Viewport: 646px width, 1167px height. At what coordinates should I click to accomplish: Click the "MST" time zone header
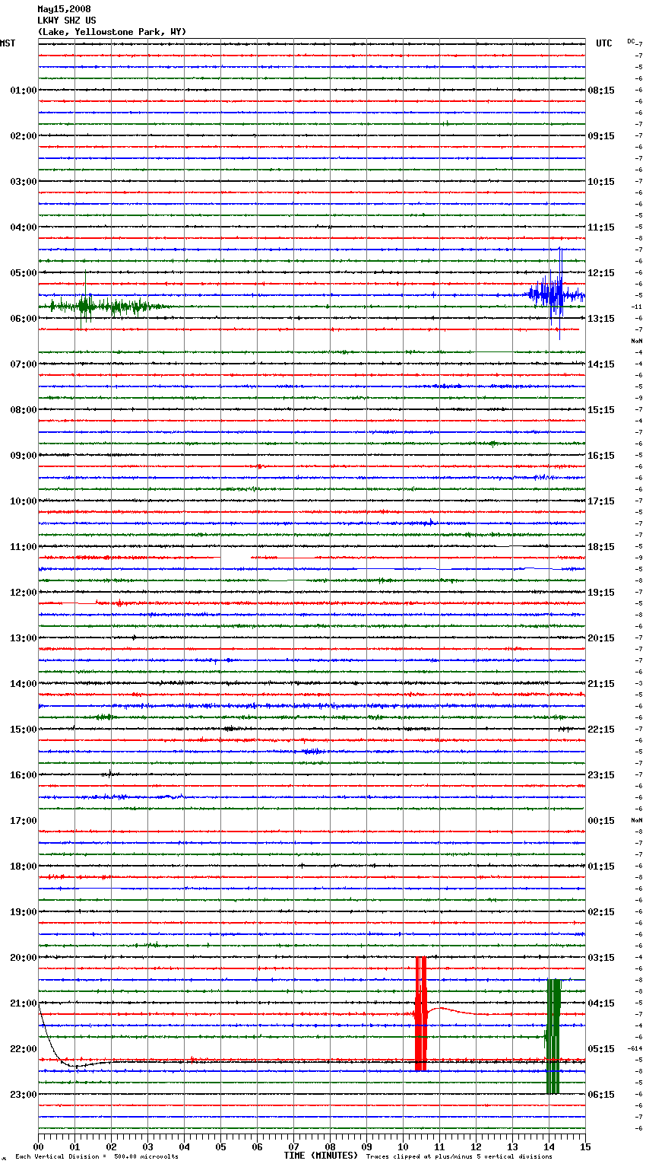(x=8, y=43)
